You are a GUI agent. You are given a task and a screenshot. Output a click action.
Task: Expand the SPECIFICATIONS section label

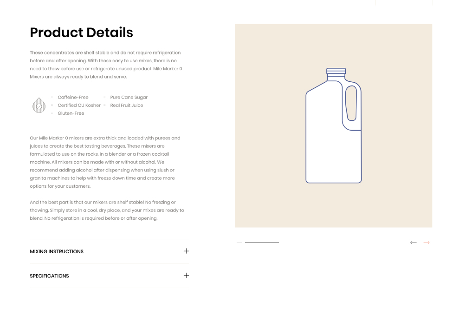[49, 276]
